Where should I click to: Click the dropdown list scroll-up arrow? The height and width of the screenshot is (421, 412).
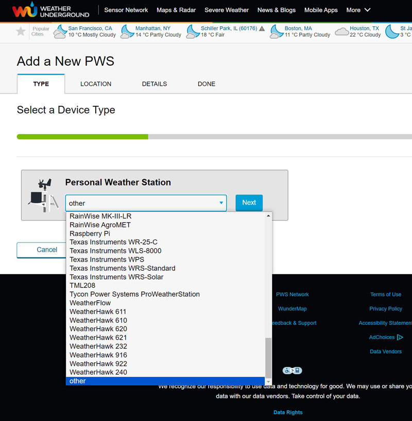pos(268,215)
